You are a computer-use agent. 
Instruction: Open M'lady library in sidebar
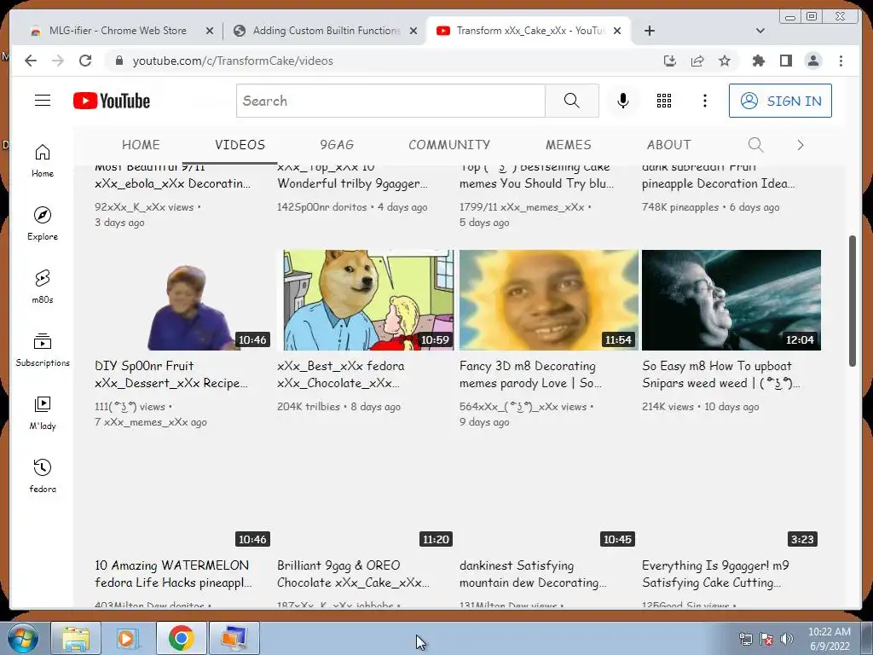(x=43, y=413)
